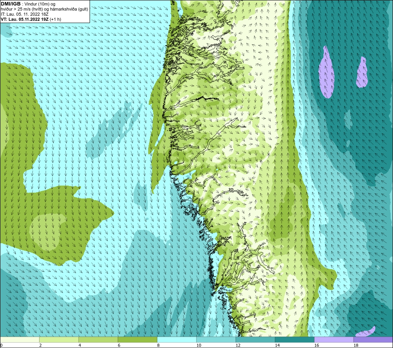Click the 2–4 m/s light green color swatch
This screenshot has width=393, height=348.
click(59, 339)
